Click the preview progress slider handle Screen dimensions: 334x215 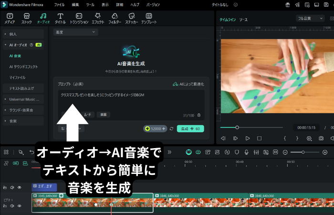click(237, 128)
